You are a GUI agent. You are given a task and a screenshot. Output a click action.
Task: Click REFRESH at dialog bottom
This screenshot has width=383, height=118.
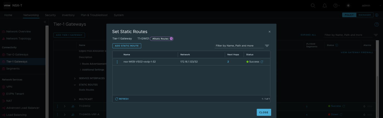[x=122, y=99]
